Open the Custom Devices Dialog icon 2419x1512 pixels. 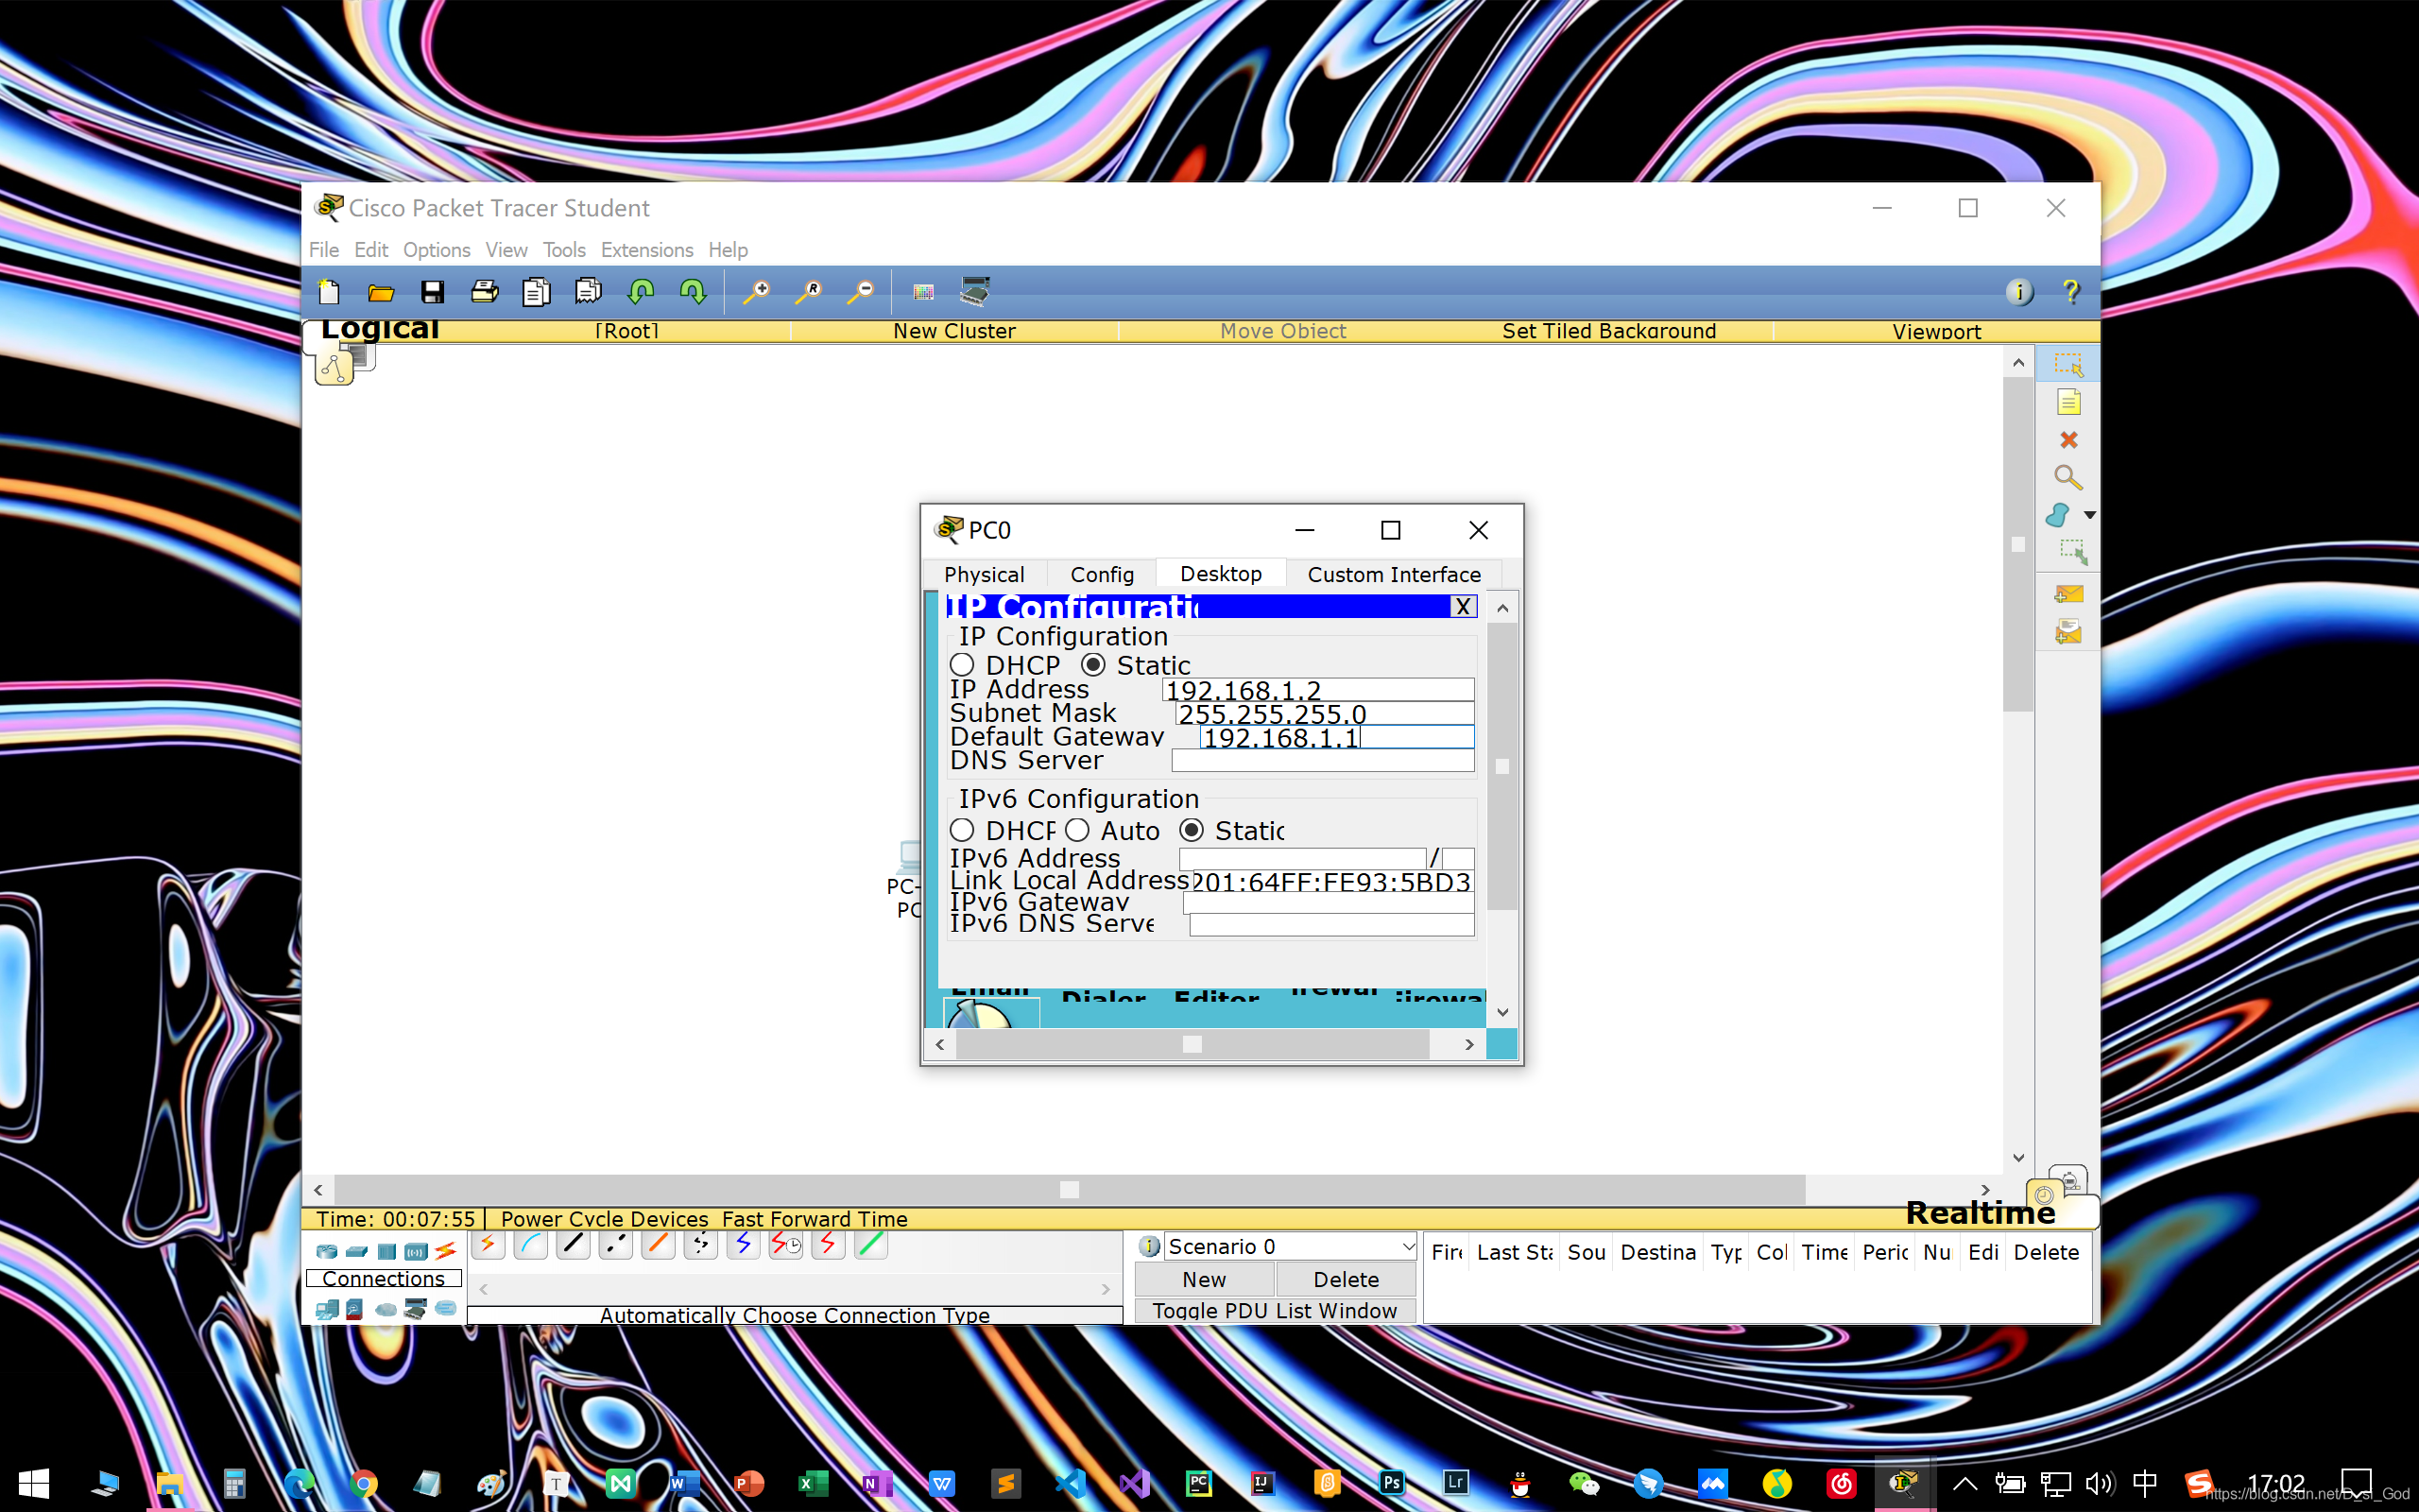click(x=974, y=292)
